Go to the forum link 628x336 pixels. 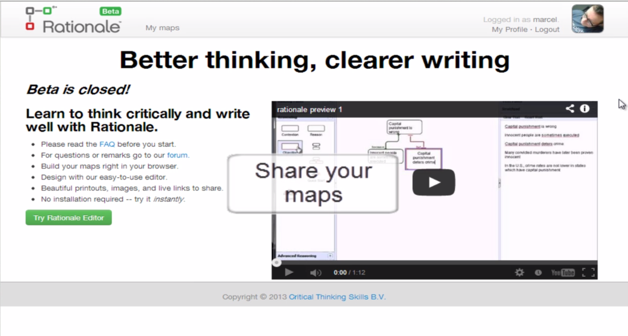point(177,155)
